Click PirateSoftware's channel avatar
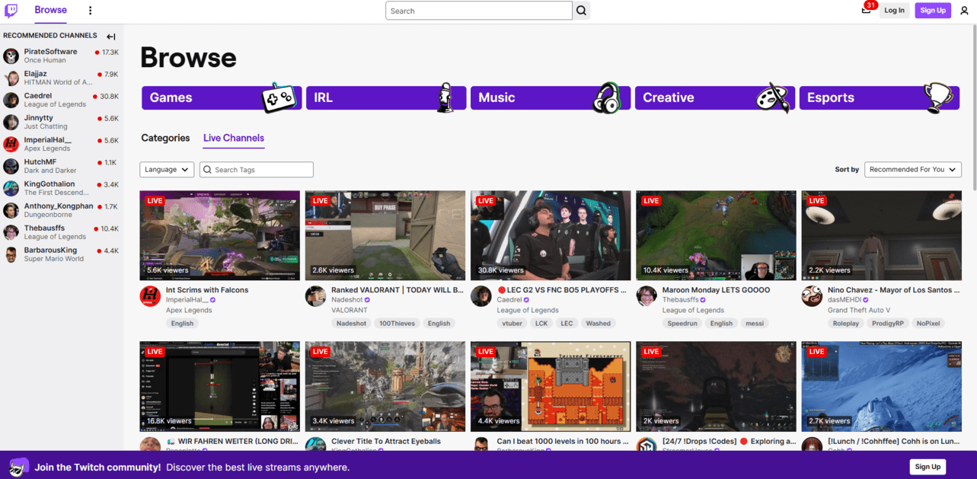 pos(11,56)
